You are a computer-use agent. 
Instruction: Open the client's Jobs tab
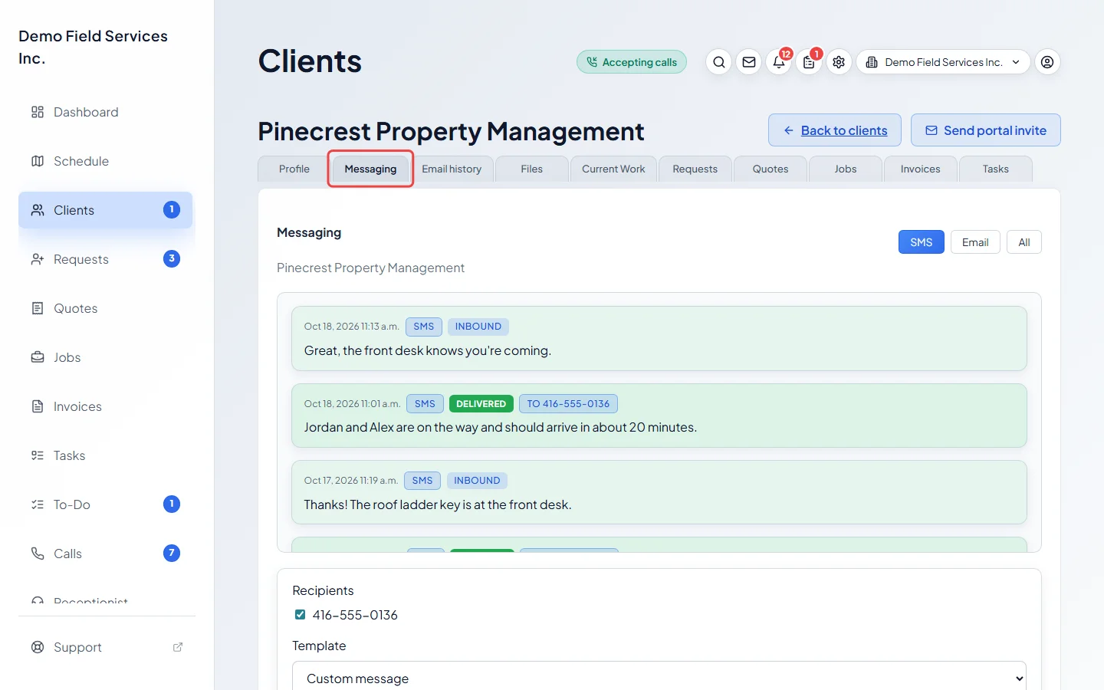[846, 169]
